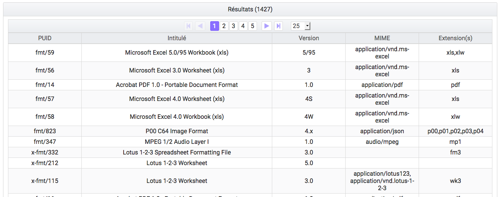Open results page 4
Viewport: 500px width, 197px height.
click(x=243, y=26)
